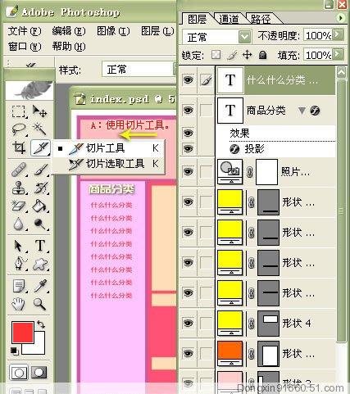Select the Hand tool
The image size is (350, 394).
click(x=19, y=304)
